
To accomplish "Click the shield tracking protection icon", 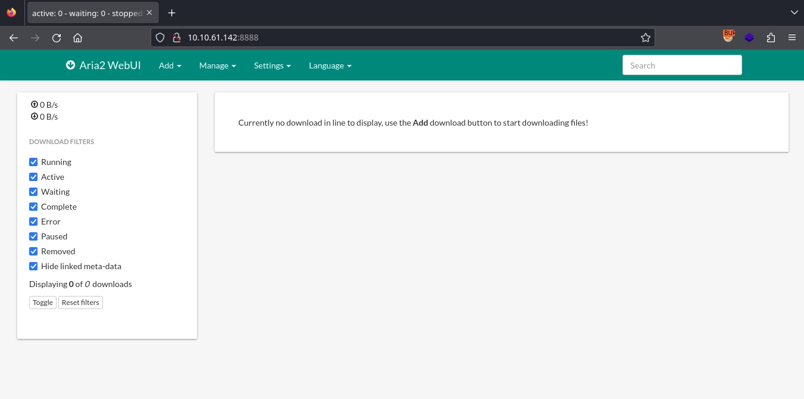I will [x=159, y=38].
